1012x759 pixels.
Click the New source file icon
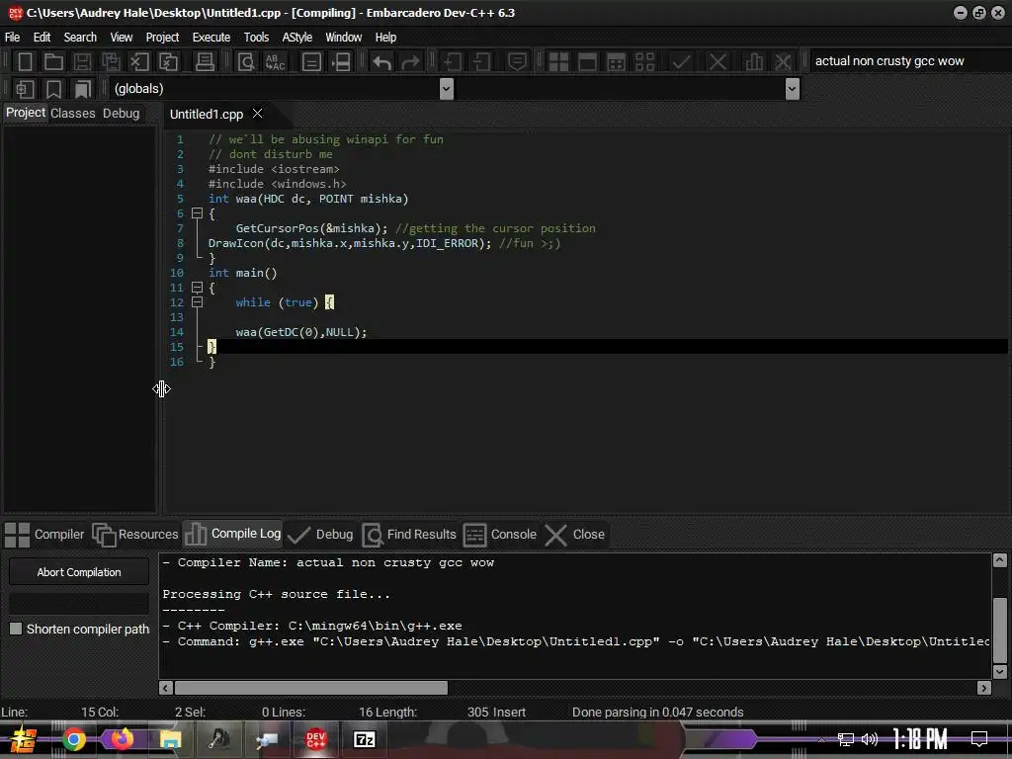coord(25,62)
